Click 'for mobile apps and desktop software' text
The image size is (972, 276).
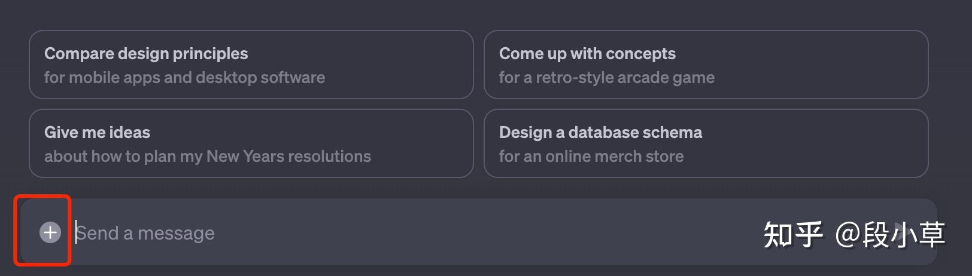184,78
